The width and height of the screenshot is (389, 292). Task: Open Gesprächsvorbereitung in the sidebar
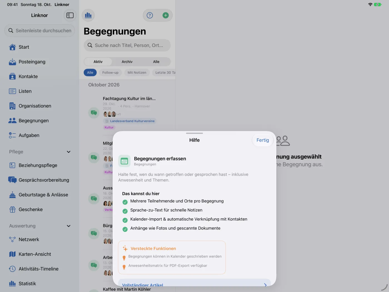(39, 180)
